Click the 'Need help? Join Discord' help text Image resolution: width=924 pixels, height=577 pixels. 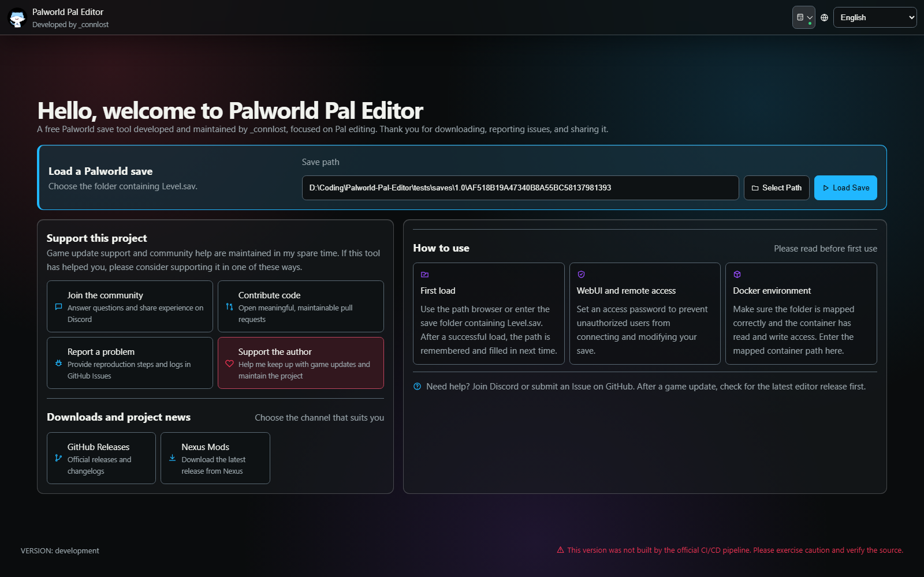click(x=646, y=387)
